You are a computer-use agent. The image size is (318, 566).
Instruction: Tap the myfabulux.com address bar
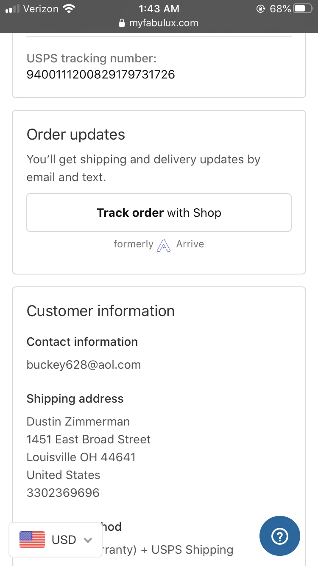click(x=159, y=23)
